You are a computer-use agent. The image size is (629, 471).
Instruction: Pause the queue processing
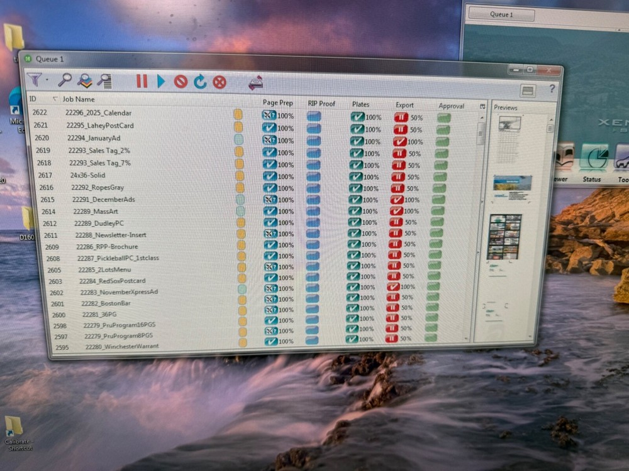tap(142, 80)
